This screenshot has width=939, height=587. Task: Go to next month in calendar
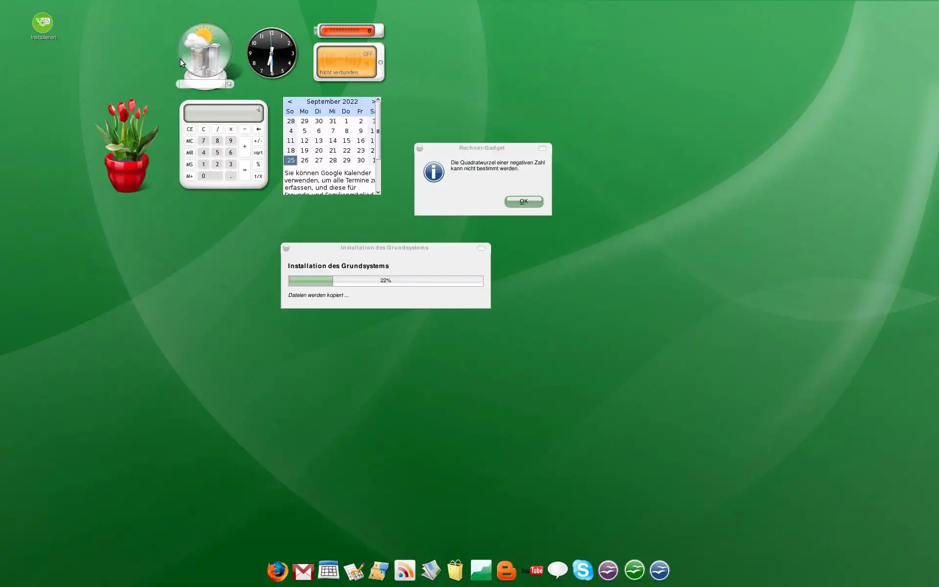(373, 102)
